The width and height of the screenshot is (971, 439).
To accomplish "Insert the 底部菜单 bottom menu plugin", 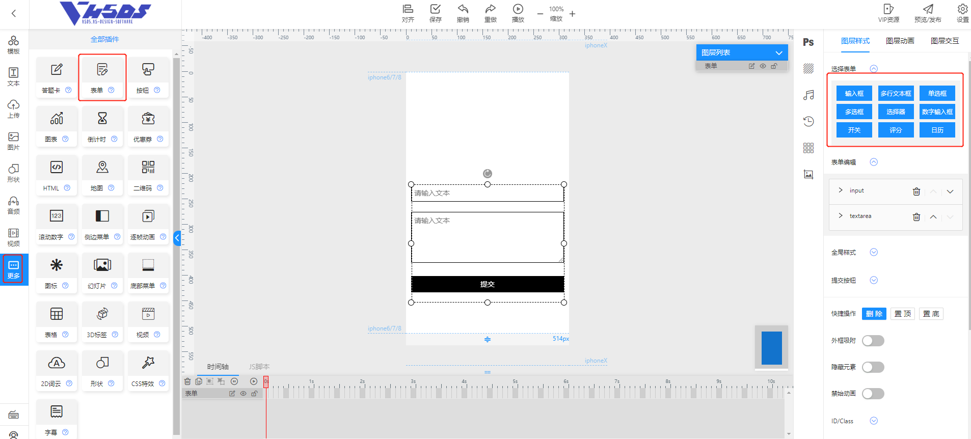I will (x=148, y=273).
